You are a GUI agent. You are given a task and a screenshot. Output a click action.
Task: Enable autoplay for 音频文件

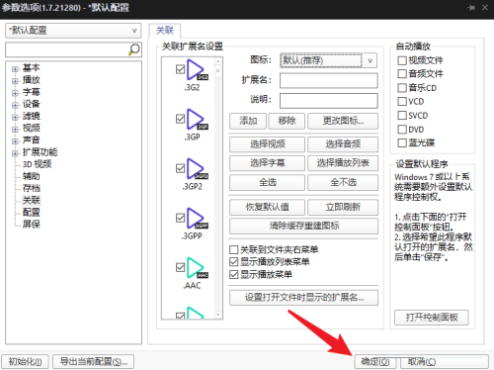402,73
